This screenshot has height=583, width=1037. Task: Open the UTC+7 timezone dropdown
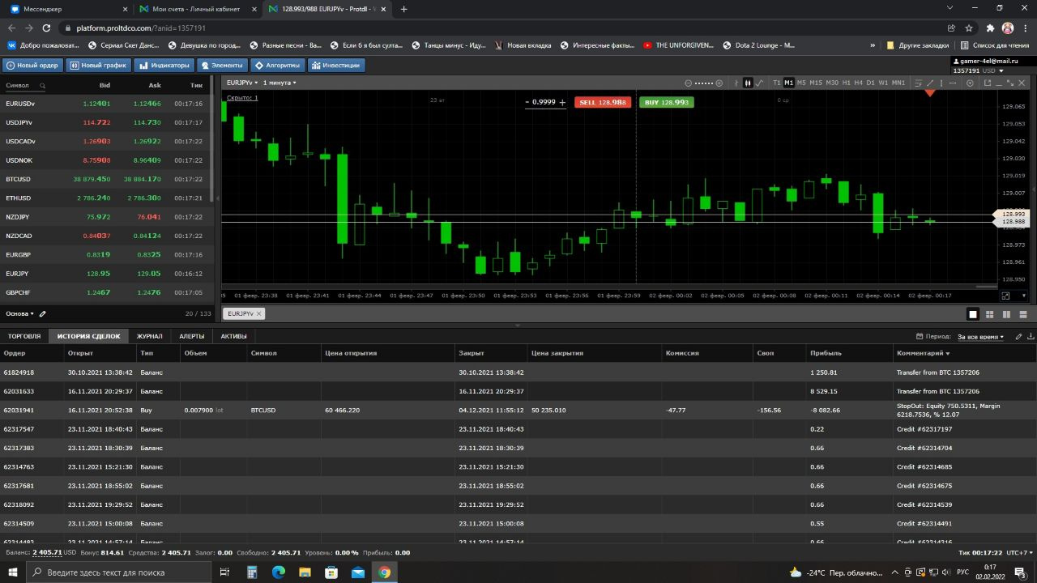[1019, 553]
